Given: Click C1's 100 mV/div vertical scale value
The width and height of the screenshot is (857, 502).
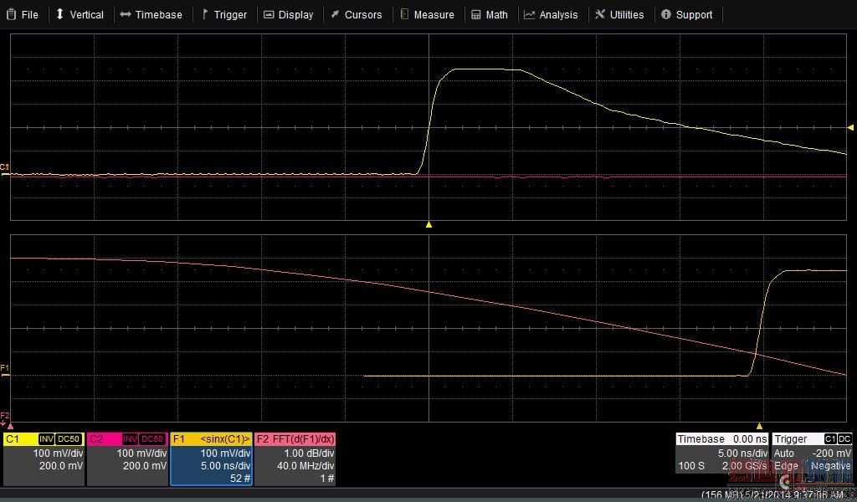Looking at the screenshot, I should pos(58,453).
